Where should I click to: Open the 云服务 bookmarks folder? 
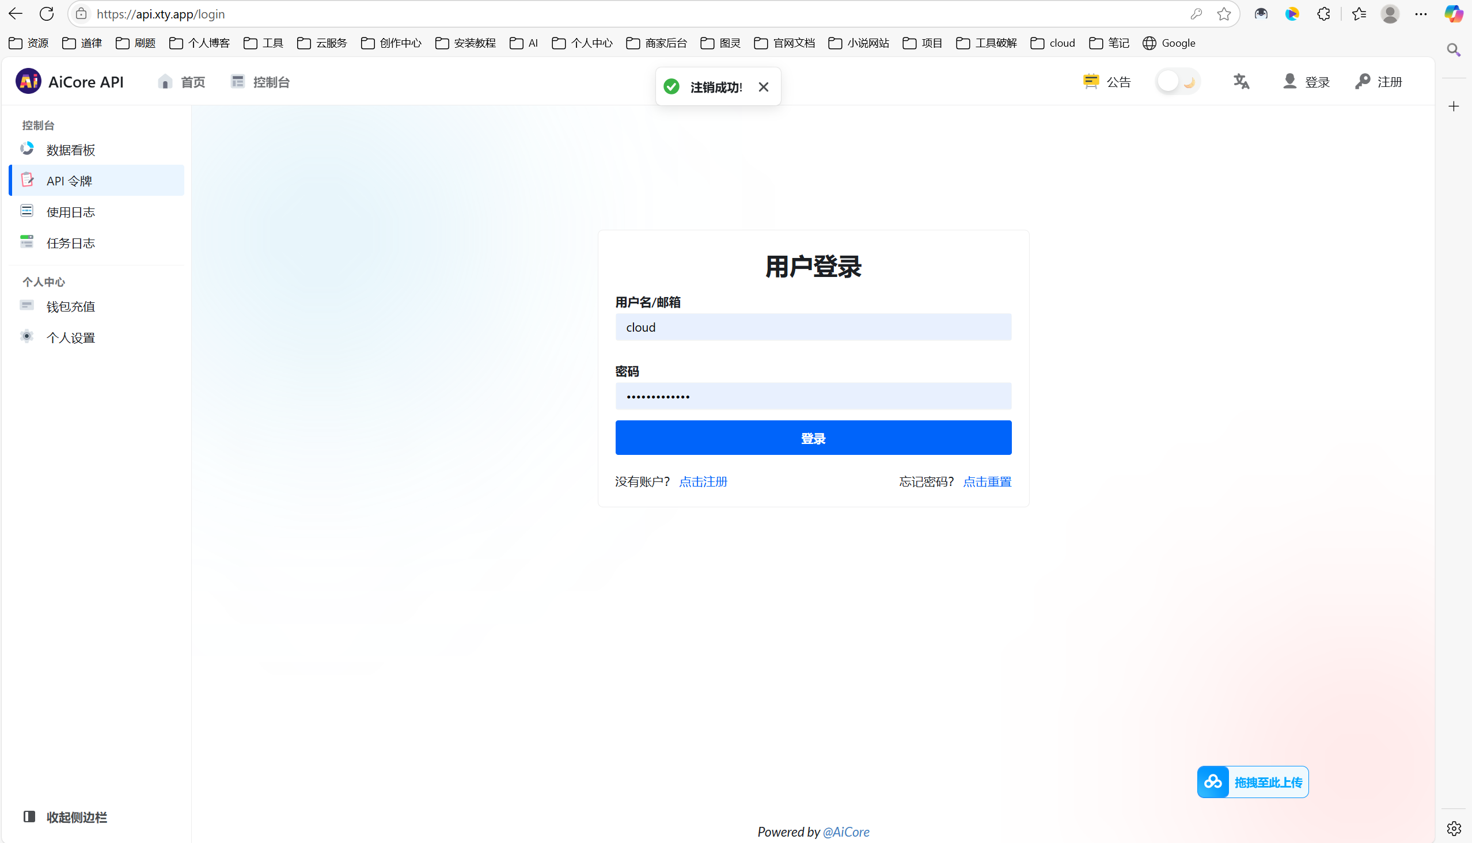[x=321, y=42]
